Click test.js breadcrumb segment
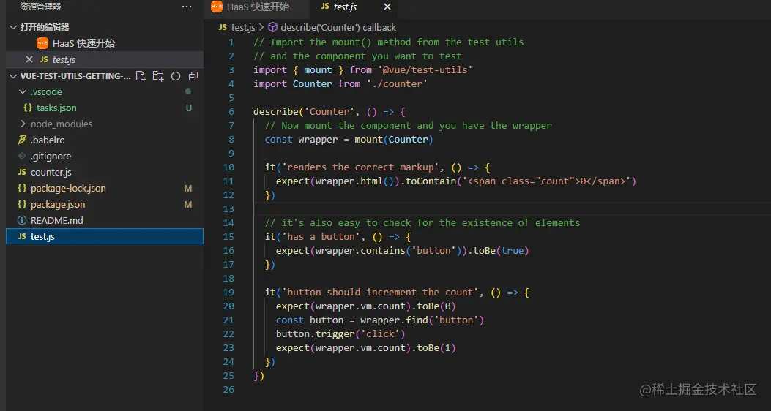771x411 pixels. pyautogui.click(x=243, y=28)
